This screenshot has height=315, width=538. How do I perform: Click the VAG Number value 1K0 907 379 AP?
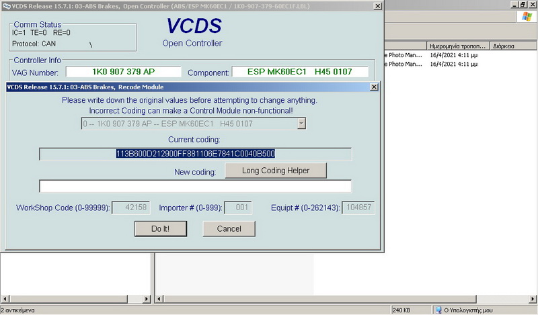coord(124,72)
